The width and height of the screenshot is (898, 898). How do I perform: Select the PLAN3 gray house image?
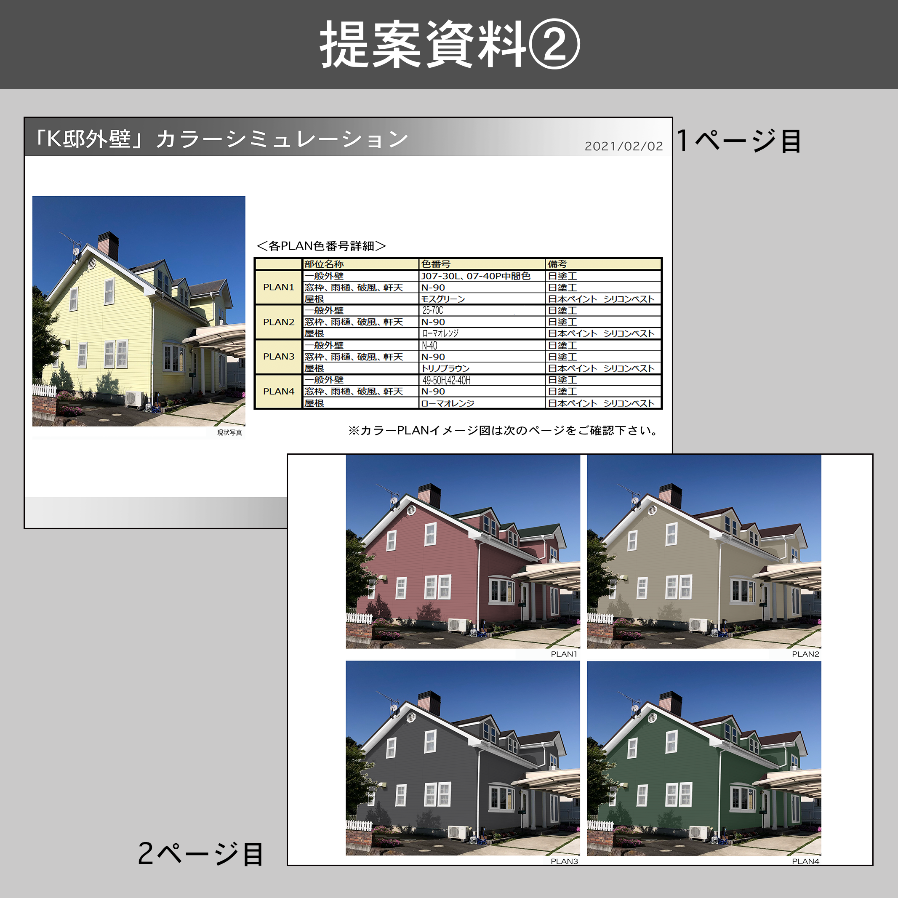coord(463,758)
